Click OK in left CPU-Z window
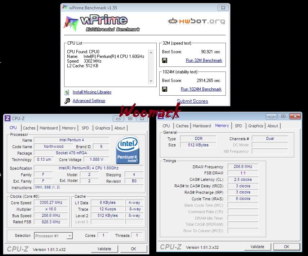 point(134,249)
